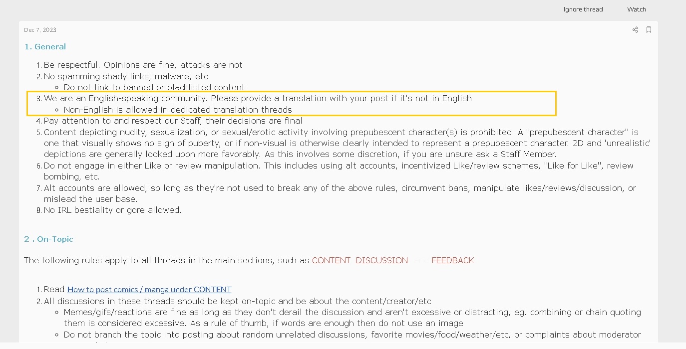Click the 'Do not link to banned' bullet
Viewport: 686px width, 349px height.
click(154, 87)
